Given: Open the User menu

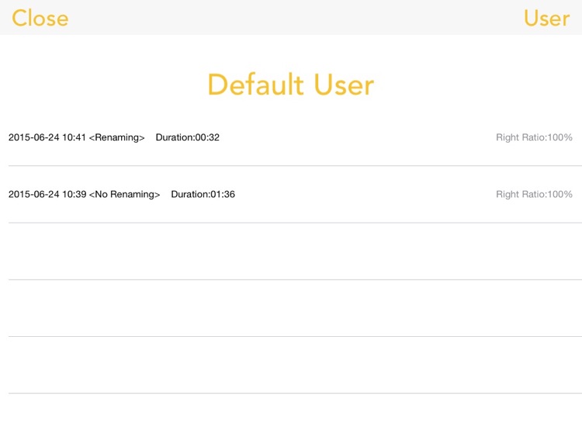Looking at the screenshot, I should point(546,18).
